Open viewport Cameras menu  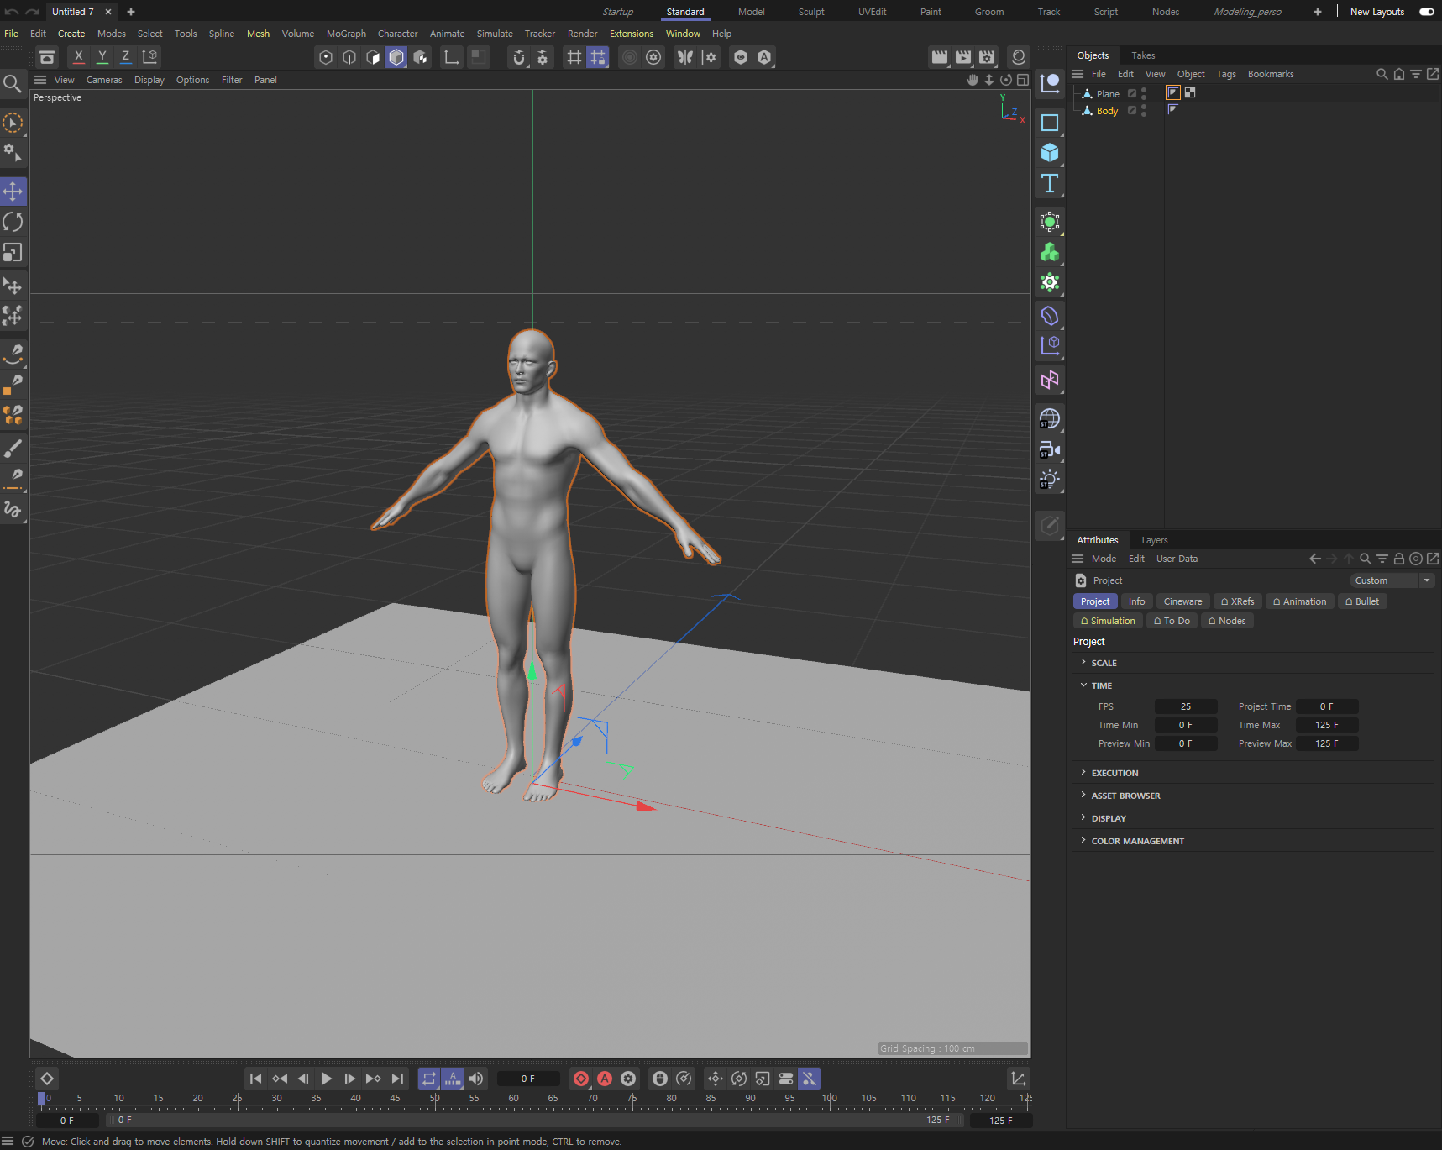pos(104,80)
